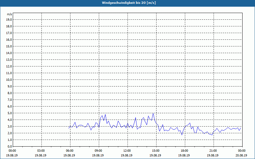Click the chart title 'Windgeschwindigkeit bis 20 [m/s]'
Screen dimensions: 255x159
(x=129, y=3)
